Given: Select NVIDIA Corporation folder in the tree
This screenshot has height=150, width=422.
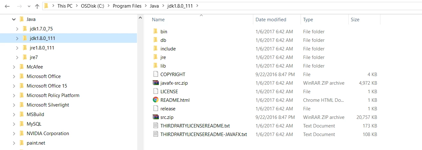Looking at the screenshot, I should 48,134.
